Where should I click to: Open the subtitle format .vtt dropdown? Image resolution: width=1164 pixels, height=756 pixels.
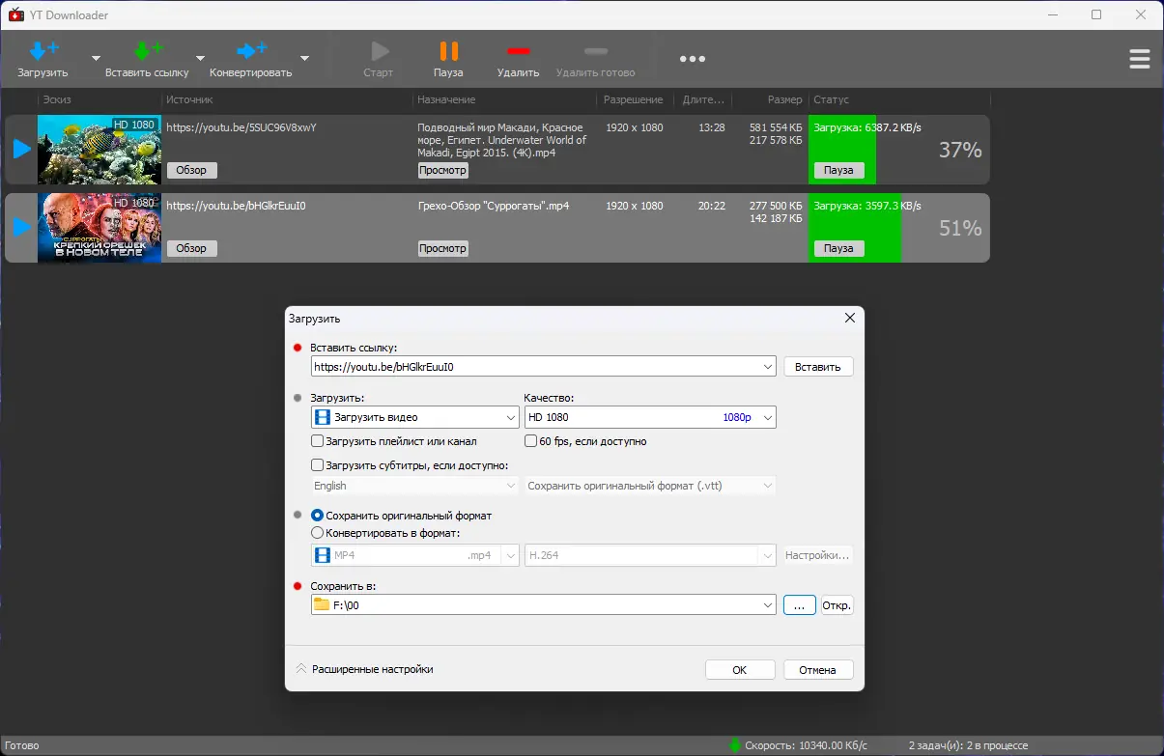[768, 486]
